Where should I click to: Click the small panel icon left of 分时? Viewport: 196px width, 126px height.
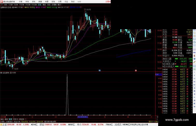tap(2, 5)
